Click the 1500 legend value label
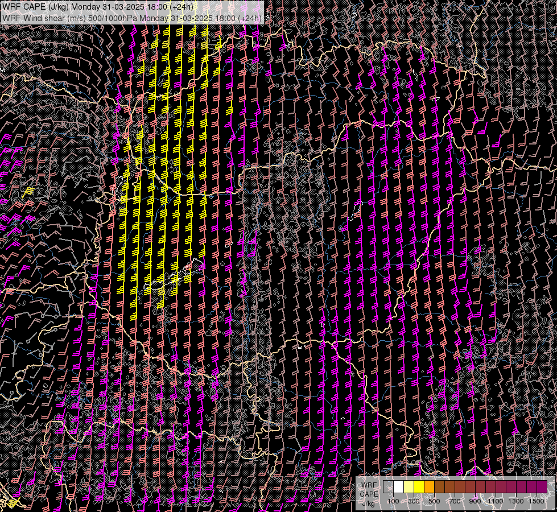Viewport: 557px width, 512px height. point(537,501)
